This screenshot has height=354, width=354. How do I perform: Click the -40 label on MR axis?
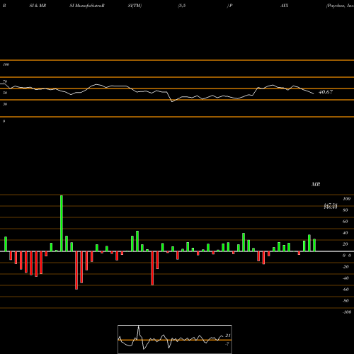point(346,278)
